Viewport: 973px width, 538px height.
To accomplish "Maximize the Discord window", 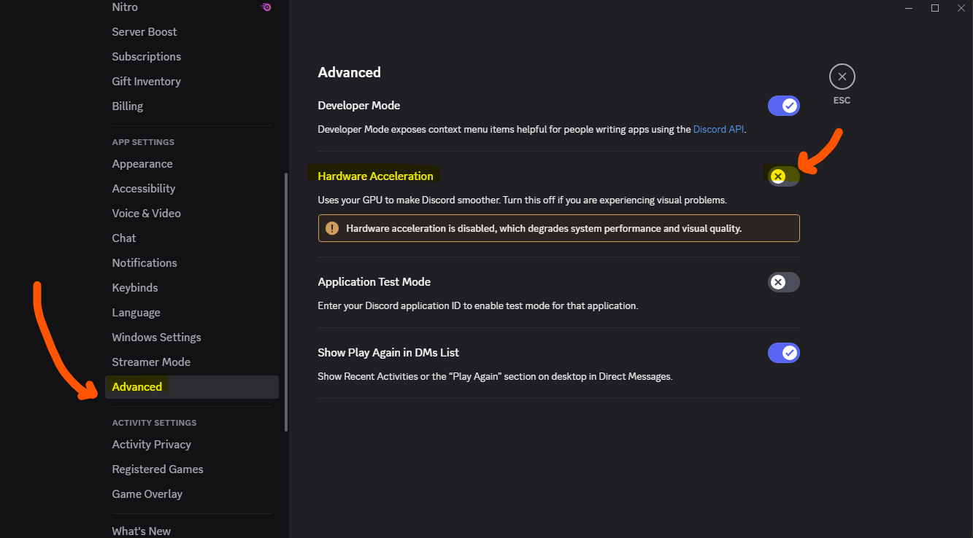I will click(934, 8).
